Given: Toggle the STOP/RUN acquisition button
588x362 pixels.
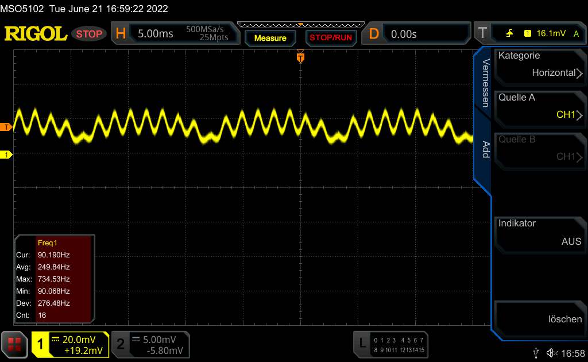Looking at the screenshot, I should [330, 38].
